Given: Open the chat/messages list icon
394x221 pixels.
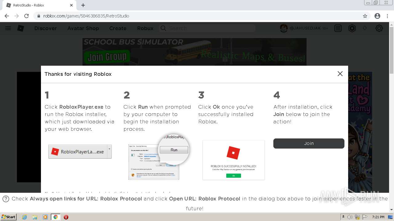Looking at the screenshot, I should tap(338, 28).
